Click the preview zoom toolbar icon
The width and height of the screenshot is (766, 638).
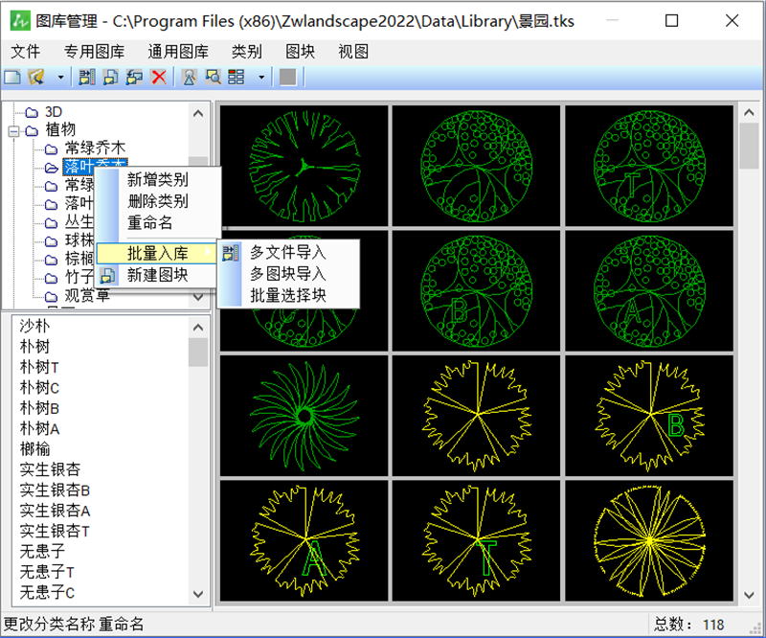point(213,77)
